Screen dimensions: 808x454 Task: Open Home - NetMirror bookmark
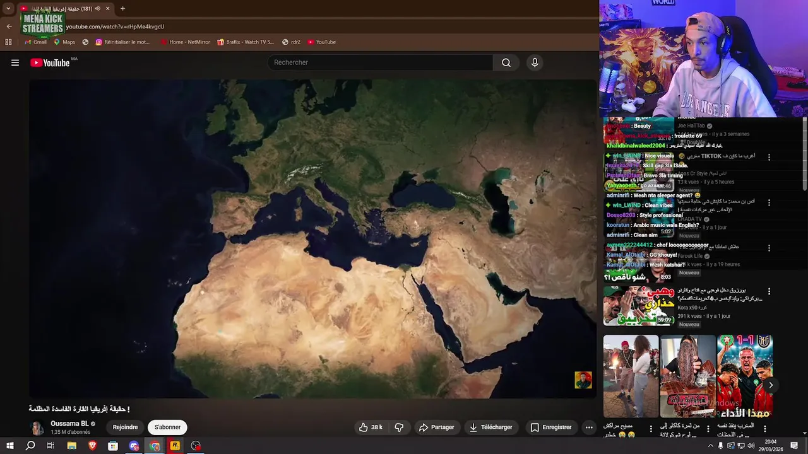click(x=185, y=42)
